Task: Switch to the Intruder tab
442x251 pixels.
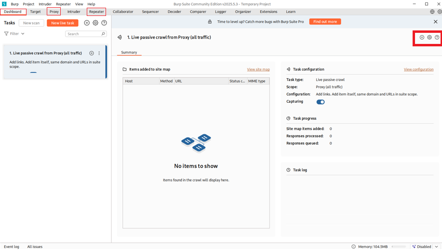Action: [74, 12]
